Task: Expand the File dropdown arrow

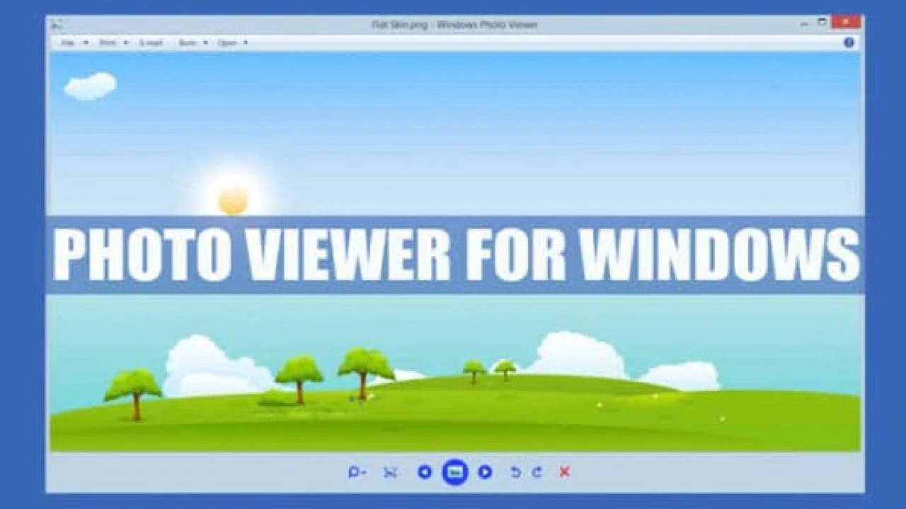Action: point(86,43)
